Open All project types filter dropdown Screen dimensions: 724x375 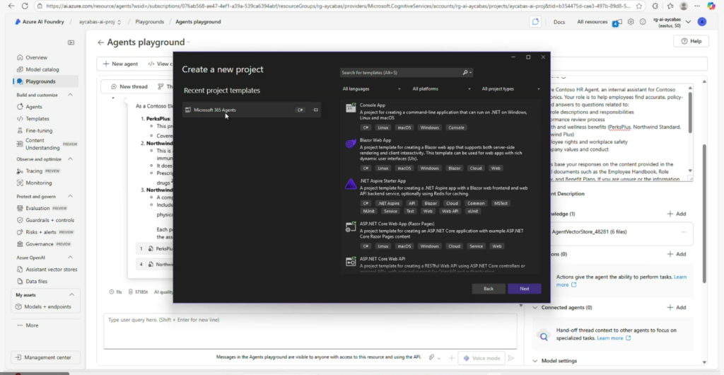point(510,88)
